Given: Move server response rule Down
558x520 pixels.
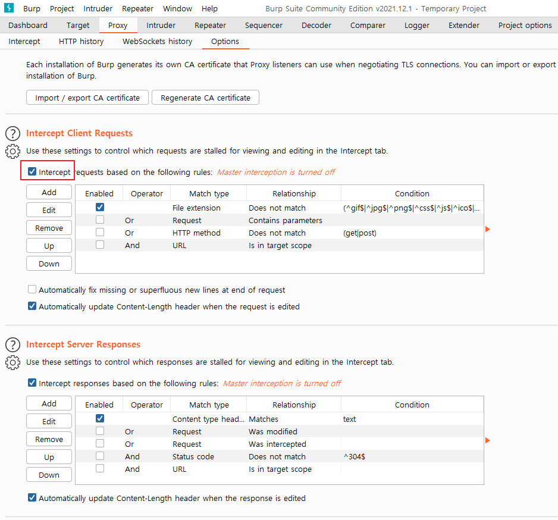Looking at the screenshot, I should [x=49, y=474].
